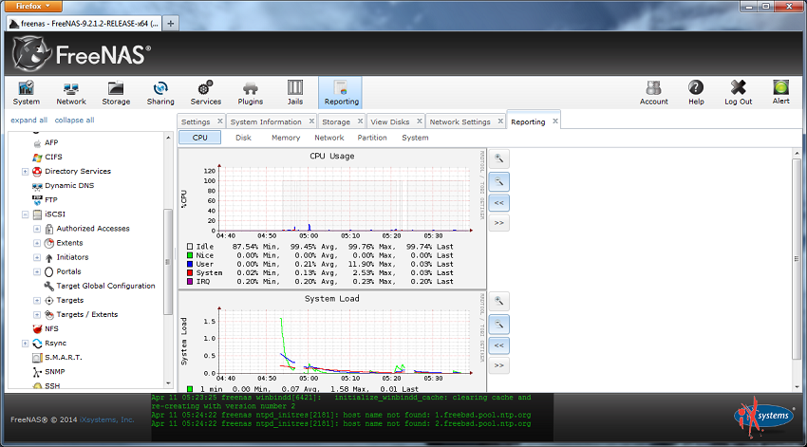Click the Log Out icon
Viewport: 807px width, 447px height.
[x=738, y=93]
